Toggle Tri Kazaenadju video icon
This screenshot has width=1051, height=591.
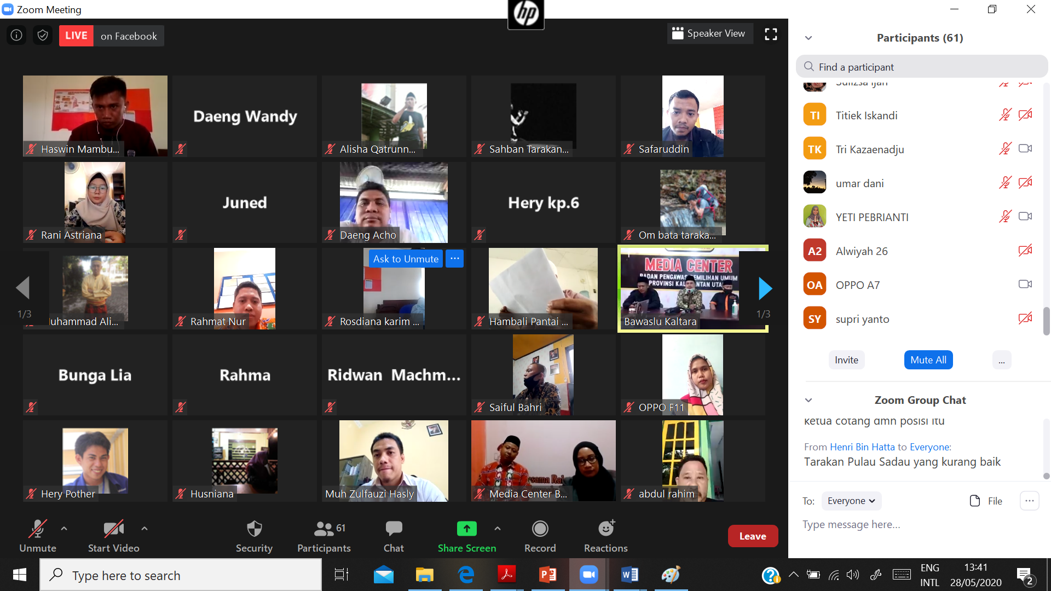click(1025, 149)
